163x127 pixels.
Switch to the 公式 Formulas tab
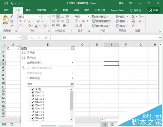(55, 10)
